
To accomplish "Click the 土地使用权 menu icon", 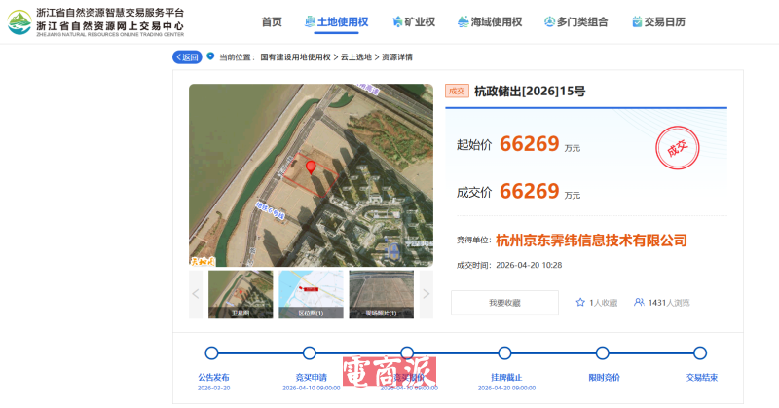I will [310, 21].
